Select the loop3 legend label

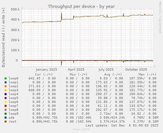[x=13, y=90]
